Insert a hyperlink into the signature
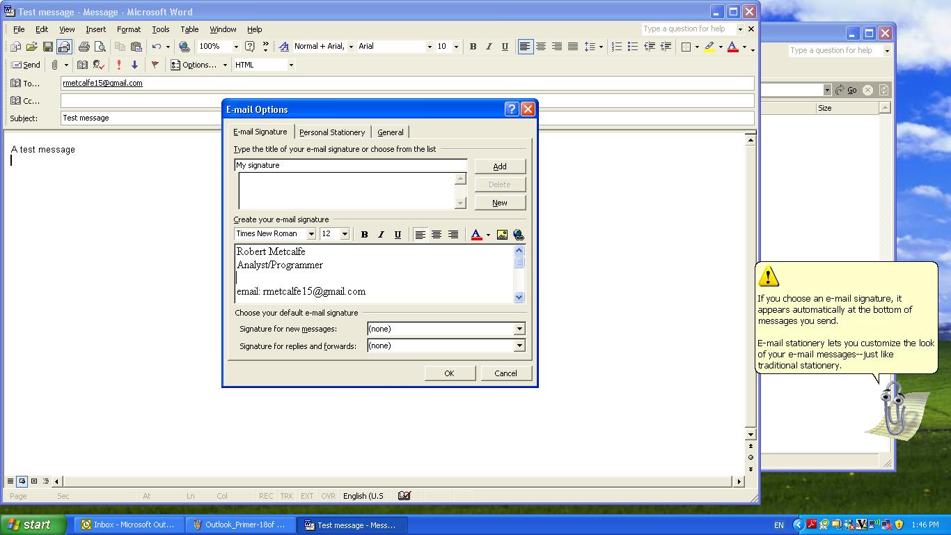 (518, 235)
